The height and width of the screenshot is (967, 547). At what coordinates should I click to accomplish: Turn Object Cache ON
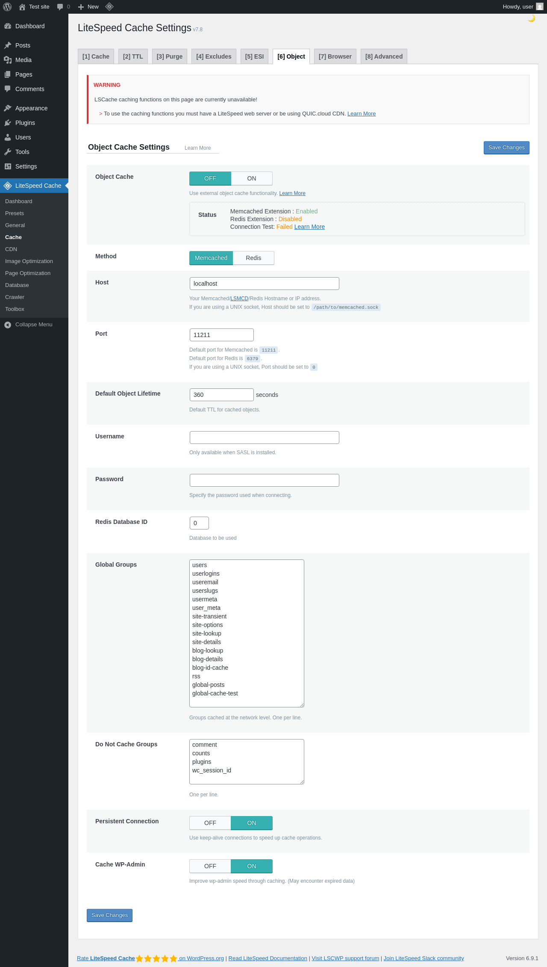pos(252,178)
